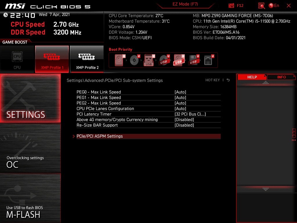This screenshot has width=297, height=223.
Task: Click the DDR Speed 3200 MHz reading
Action: [46, 32]
